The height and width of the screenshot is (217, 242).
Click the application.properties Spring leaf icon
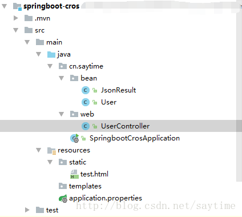coord(63,199)
